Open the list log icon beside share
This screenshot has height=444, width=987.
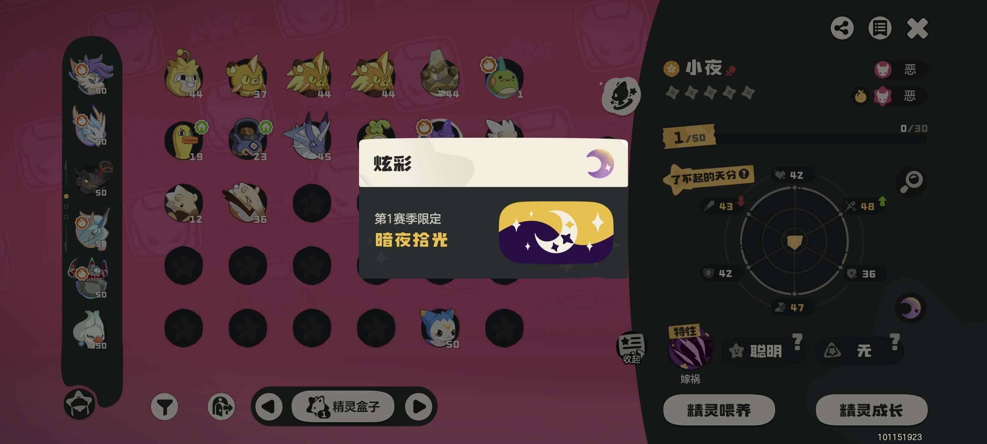click(880, 28)
